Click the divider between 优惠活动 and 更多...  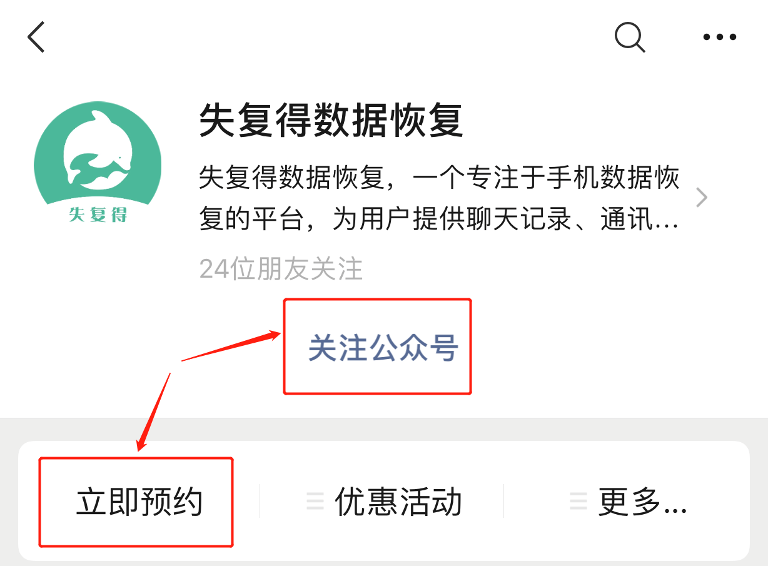point(503,501)
